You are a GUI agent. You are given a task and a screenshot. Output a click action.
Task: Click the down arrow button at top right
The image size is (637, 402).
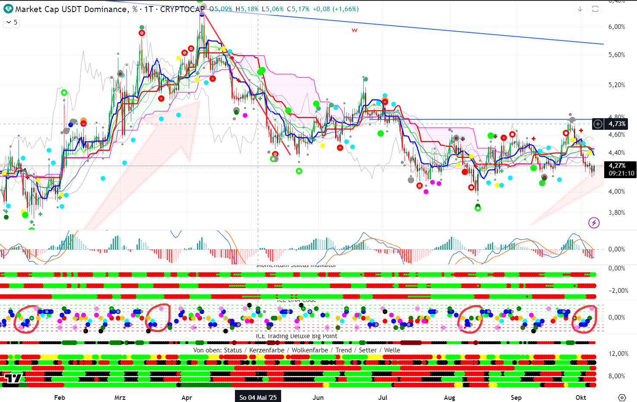(580, 9)
